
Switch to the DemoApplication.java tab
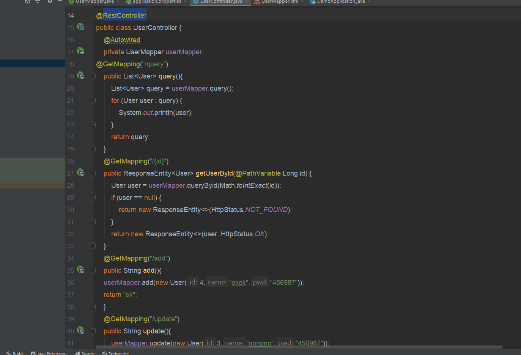(x=340, y=2)
